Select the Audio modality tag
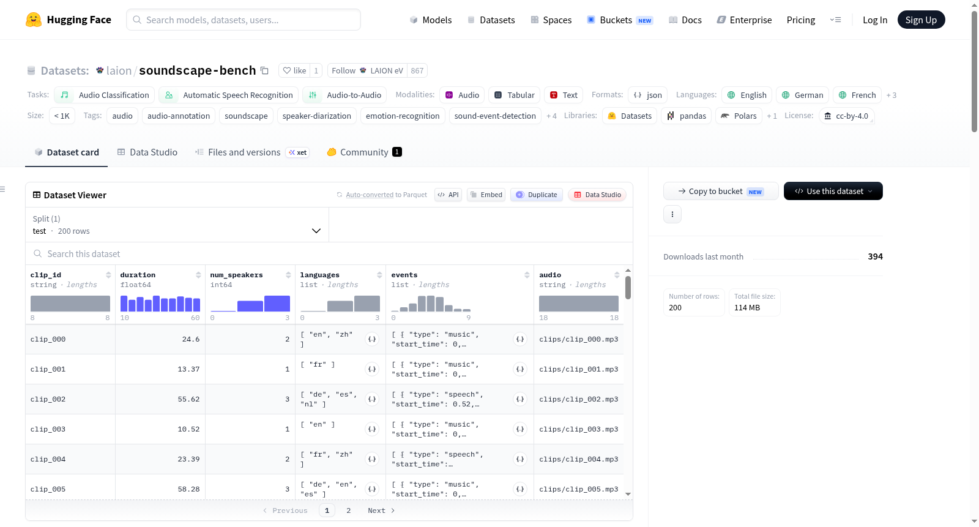The height and width of the screenshot is (527, 979). coord(462,95)
